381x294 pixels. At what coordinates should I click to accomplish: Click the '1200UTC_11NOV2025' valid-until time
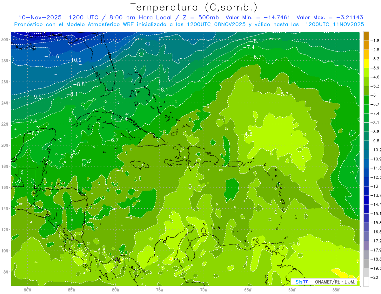pos(334,24)
